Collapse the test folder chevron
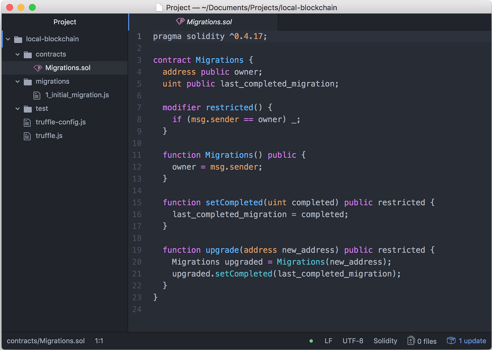 [18, 109]
